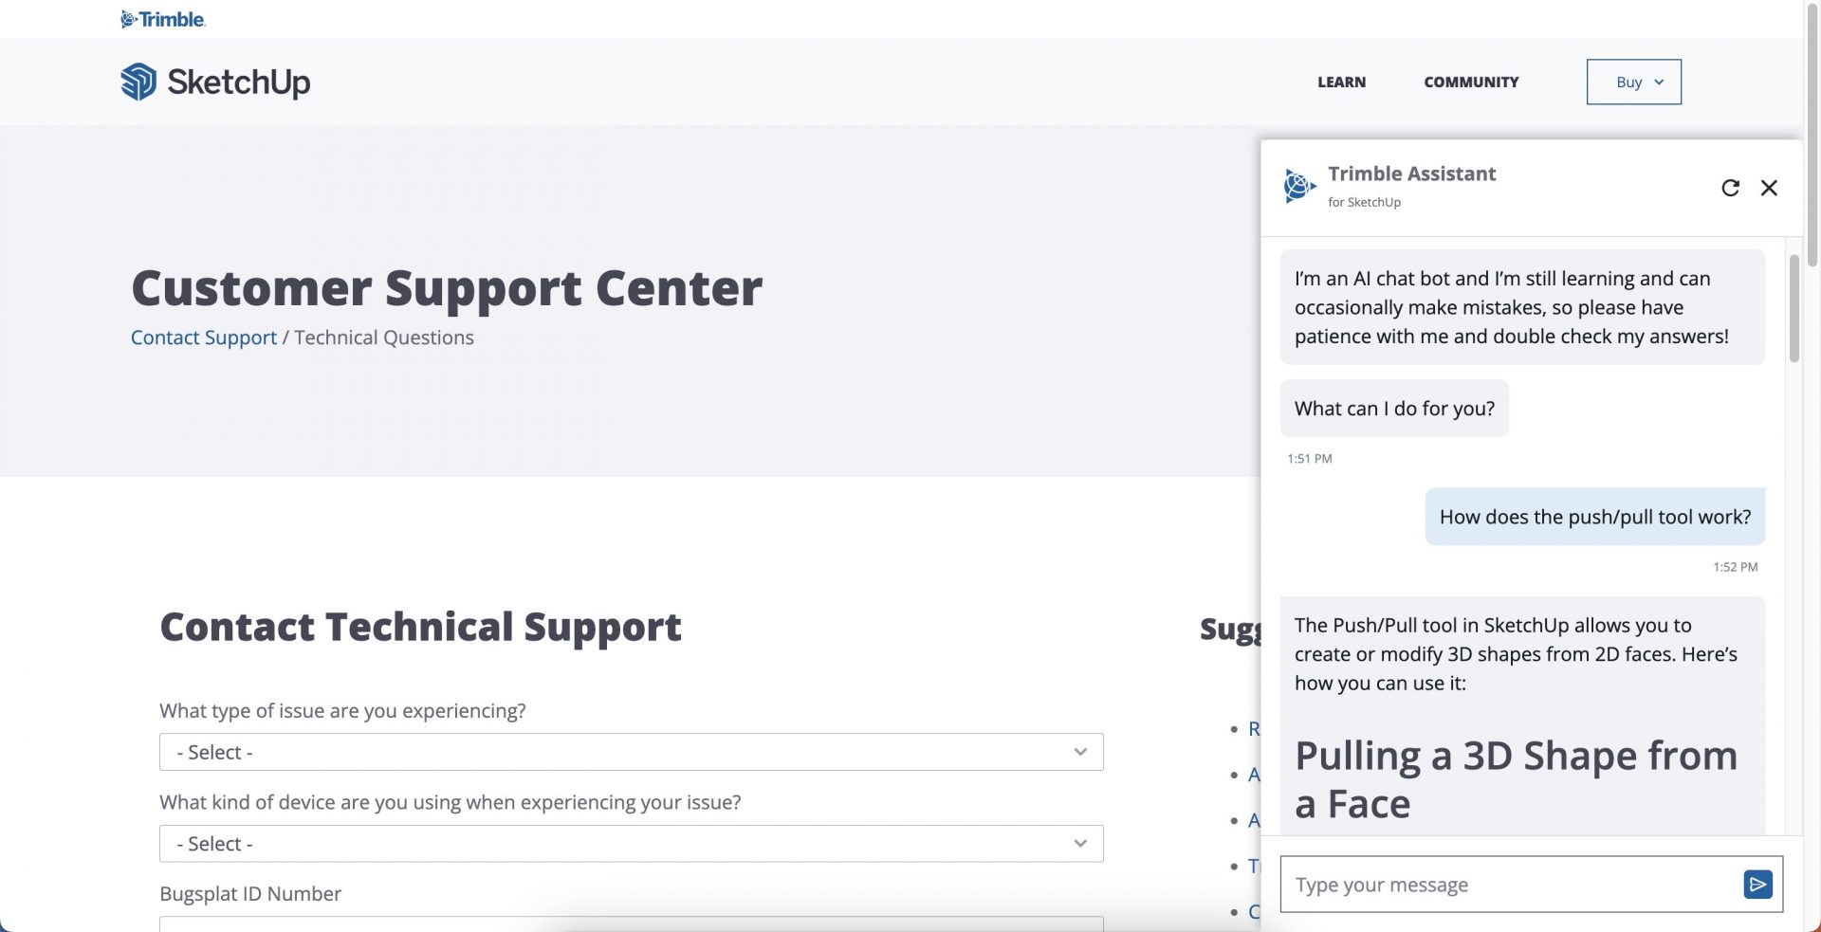Screen dimensions: 1821x932
Task: Click the Bugsplat ID Number input field
Action: click(x=631, y=923)
